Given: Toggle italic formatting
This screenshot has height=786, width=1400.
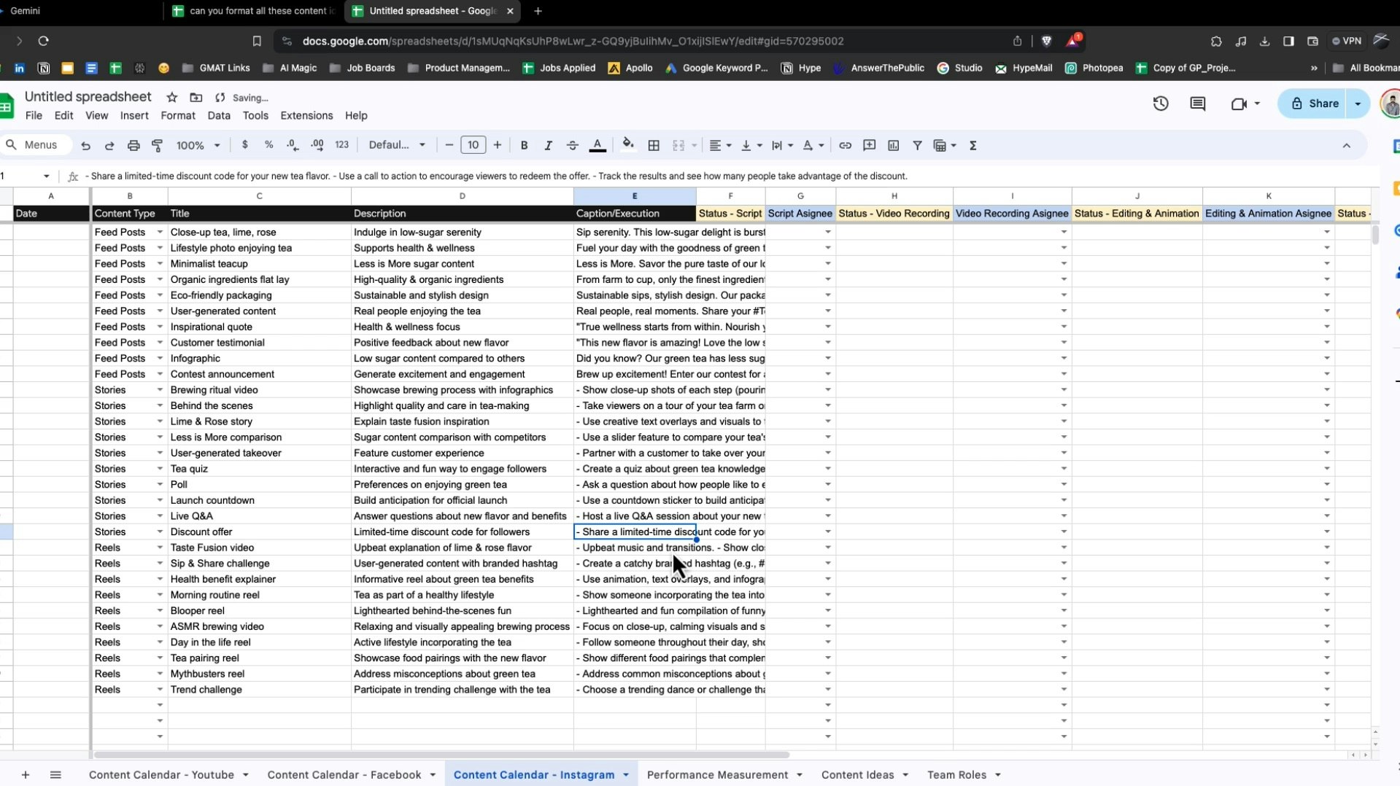Looking at the screenshot, I should pos(548,145).
